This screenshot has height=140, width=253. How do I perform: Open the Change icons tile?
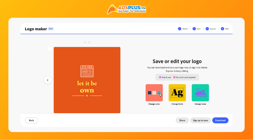(x=200, y=93)
